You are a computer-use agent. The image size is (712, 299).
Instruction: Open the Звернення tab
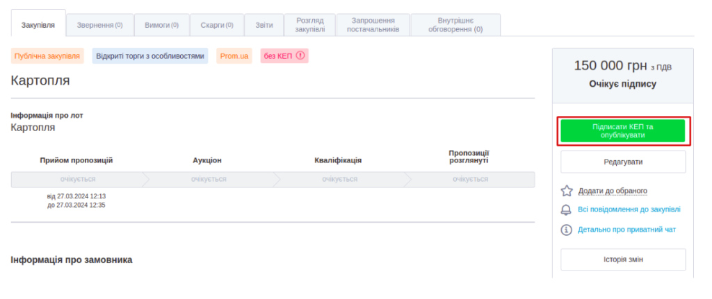(x=99, y=25)
